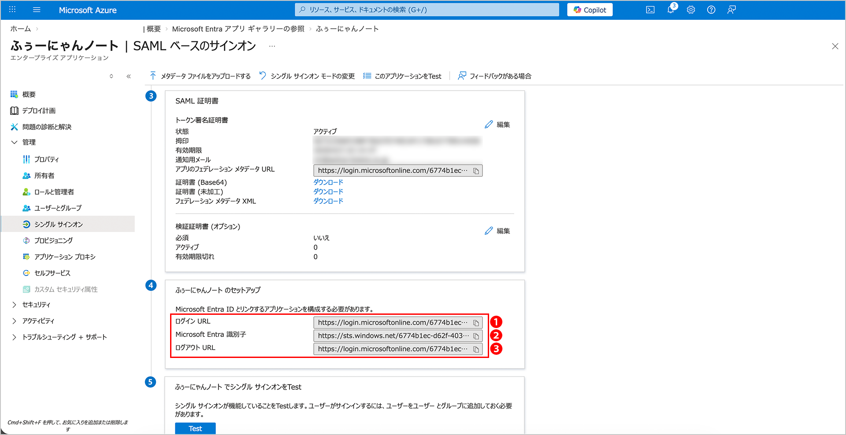Launch Cloud Shell from the header
Image resolution: width=846 pixels, height=435 pixels.
click(x=650, y=10)
